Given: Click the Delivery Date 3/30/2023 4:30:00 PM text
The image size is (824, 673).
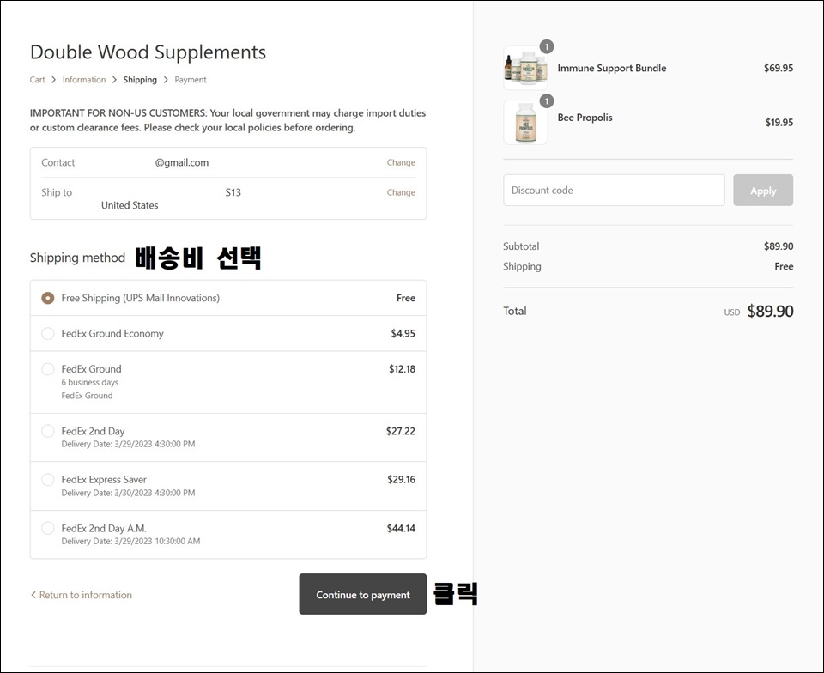Looking at the screenshot, I should (128, 493).
